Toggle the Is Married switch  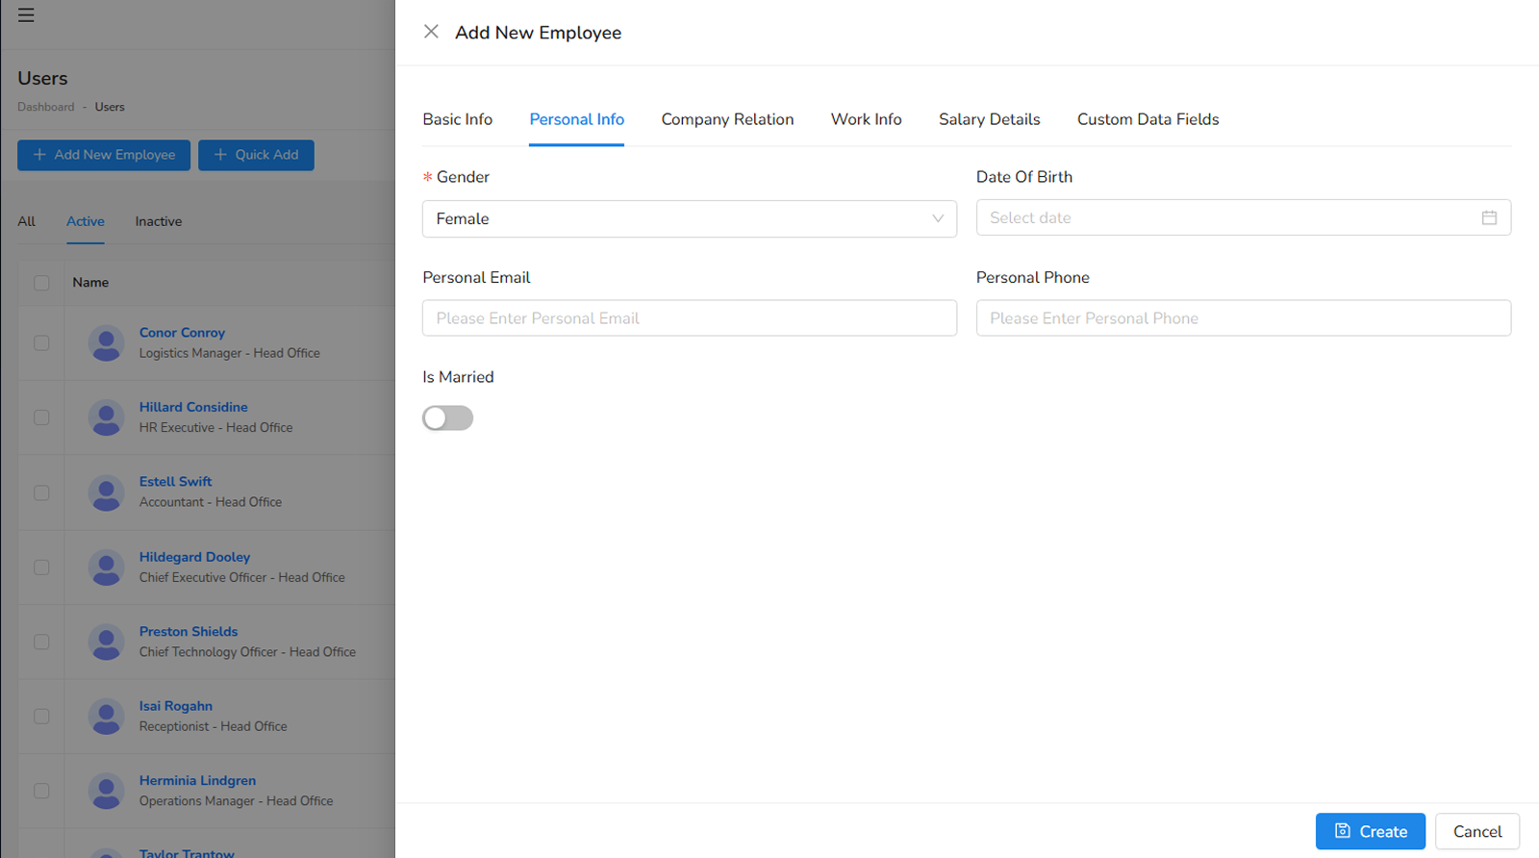point(447,417)
